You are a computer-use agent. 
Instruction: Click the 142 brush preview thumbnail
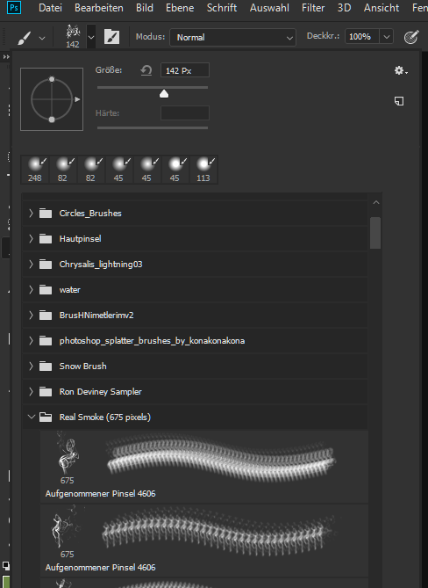[73, 36]
